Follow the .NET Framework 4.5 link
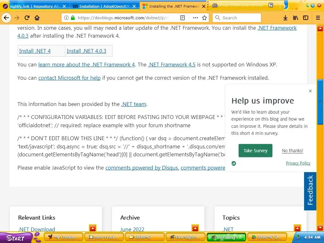This screenshot has width=324, height=243. tap(172, 65)
